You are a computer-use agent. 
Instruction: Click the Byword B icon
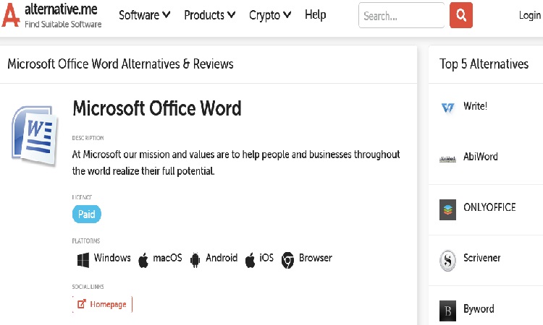pos(447,311)
